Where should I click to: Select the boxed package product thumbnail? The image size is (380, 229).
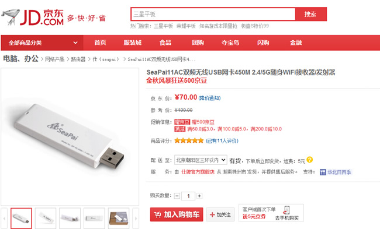(119, 219)
